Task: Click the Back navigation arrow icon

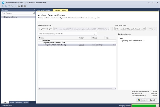Action: 3,6
